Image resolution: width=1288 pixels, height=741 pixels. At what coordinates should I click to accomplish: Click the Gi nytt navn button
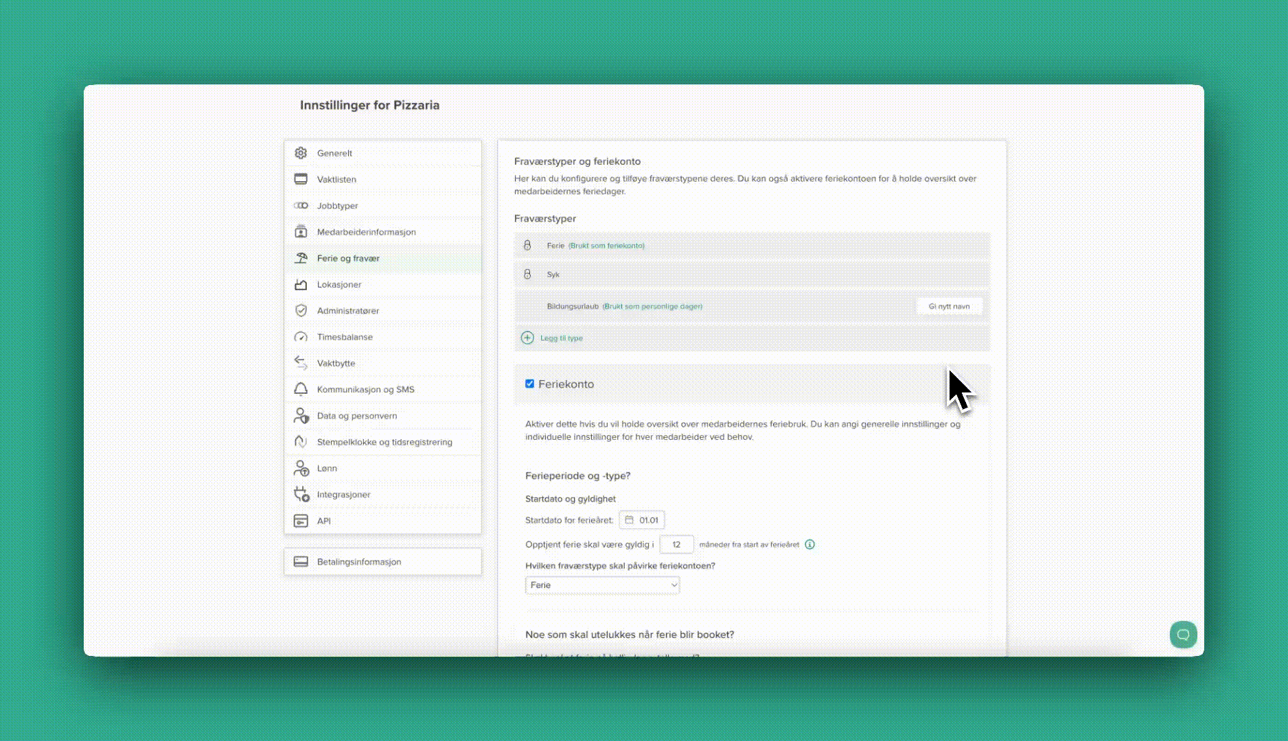(949, 307)
